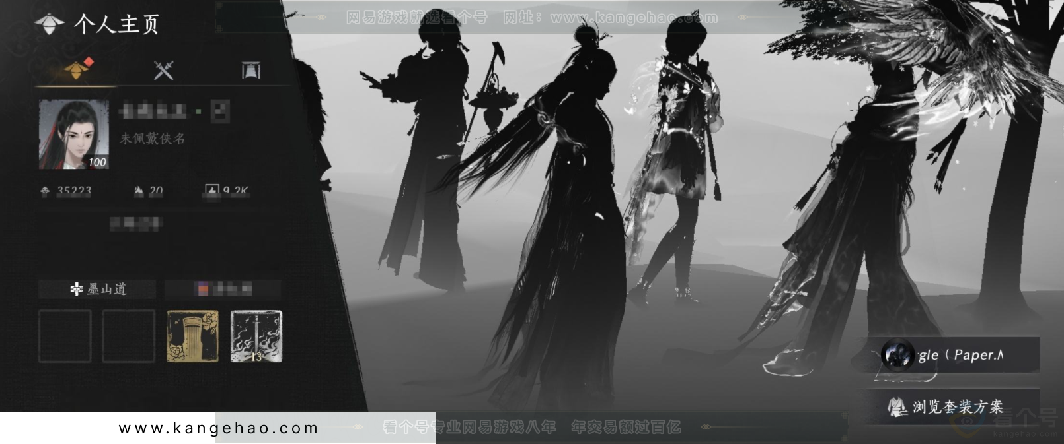Open the silver sword badge numbered 13
This screenshot has width=1064, height=444.
pyautogui.click(x=256, y=336)
